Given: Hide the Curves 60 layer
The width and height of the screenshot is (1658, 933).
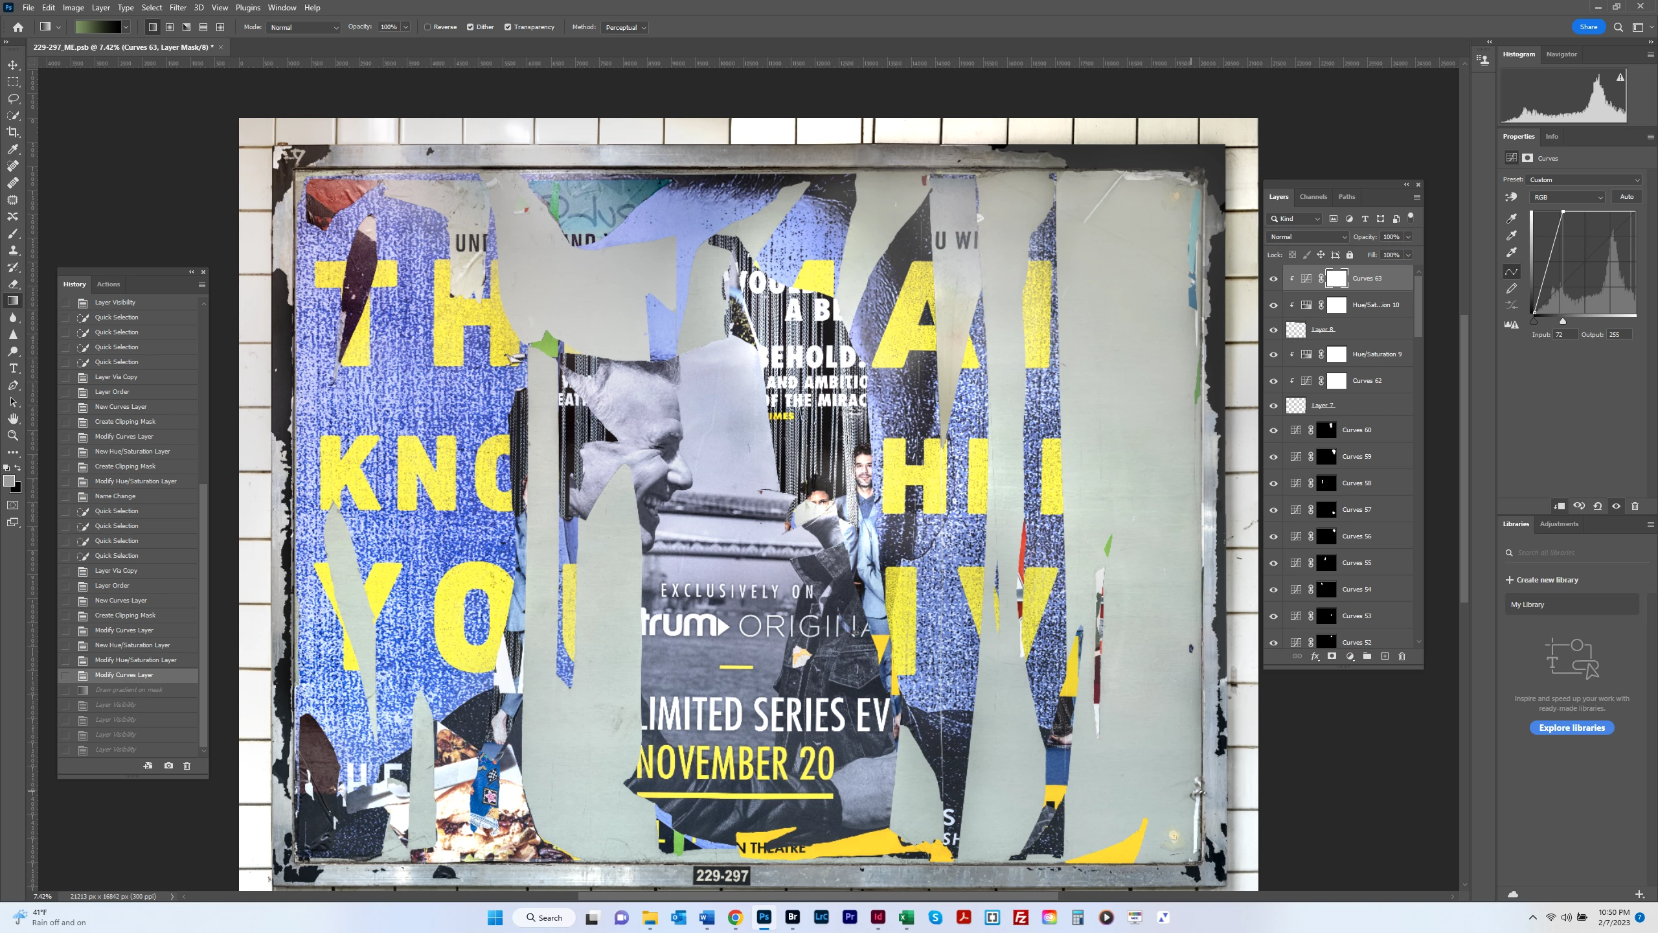Looking at the screenshot, I should coord(1273,430).
